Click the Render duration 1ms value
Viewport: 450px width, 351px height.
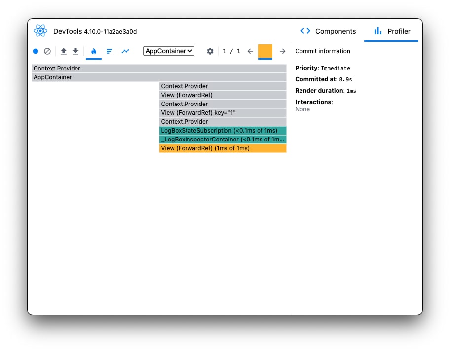(351, 91)
